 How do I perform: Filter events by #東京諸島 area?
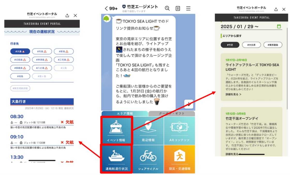point(273,45)
